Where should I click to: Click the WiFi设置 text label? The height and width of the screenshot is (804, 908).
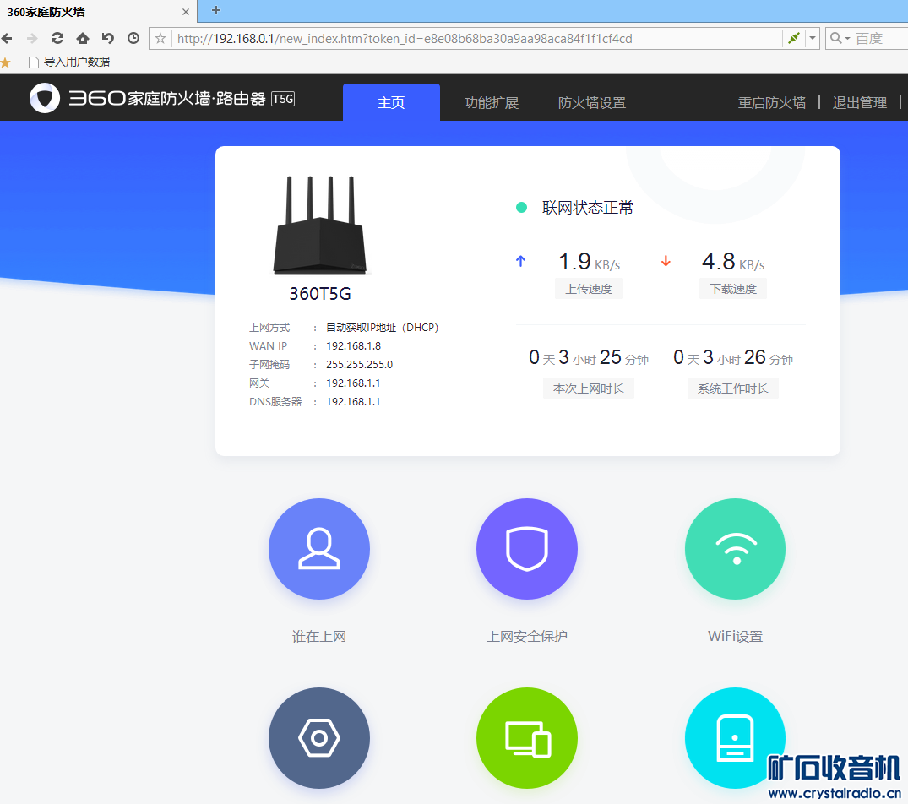pos(736,637)
